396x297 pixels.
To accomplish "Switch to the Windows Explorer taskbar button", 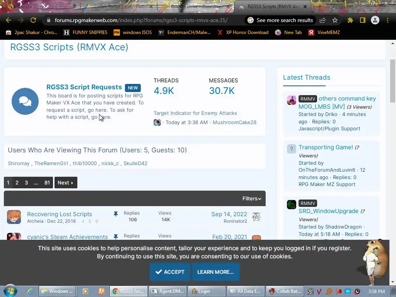I will tap(57, 291).
